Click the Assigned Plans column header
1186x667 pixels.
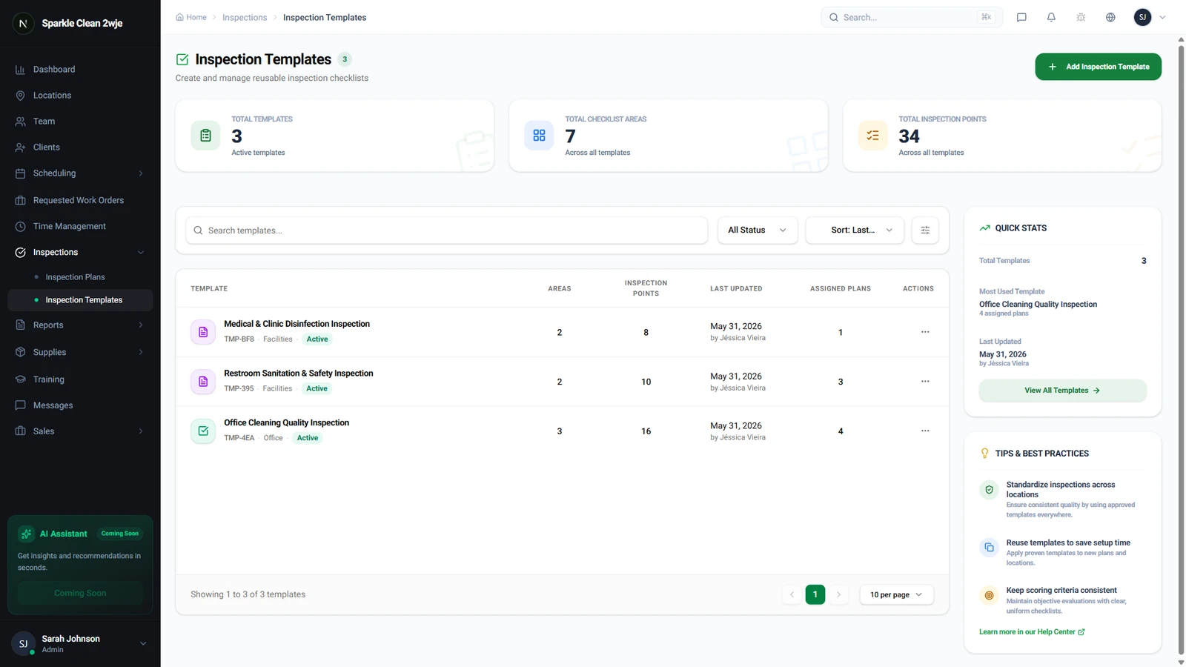841,288
